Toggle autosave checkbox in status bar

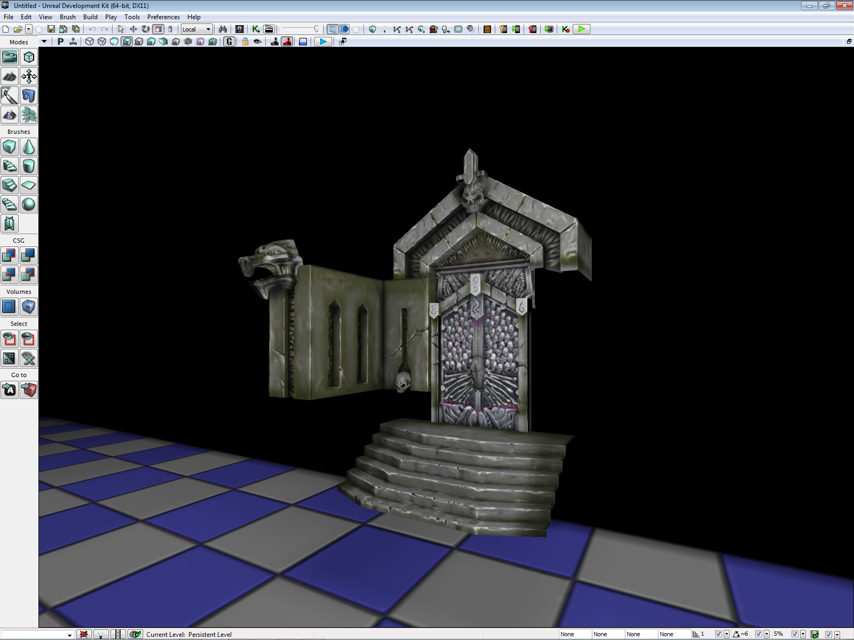click(x=828, y=634)
